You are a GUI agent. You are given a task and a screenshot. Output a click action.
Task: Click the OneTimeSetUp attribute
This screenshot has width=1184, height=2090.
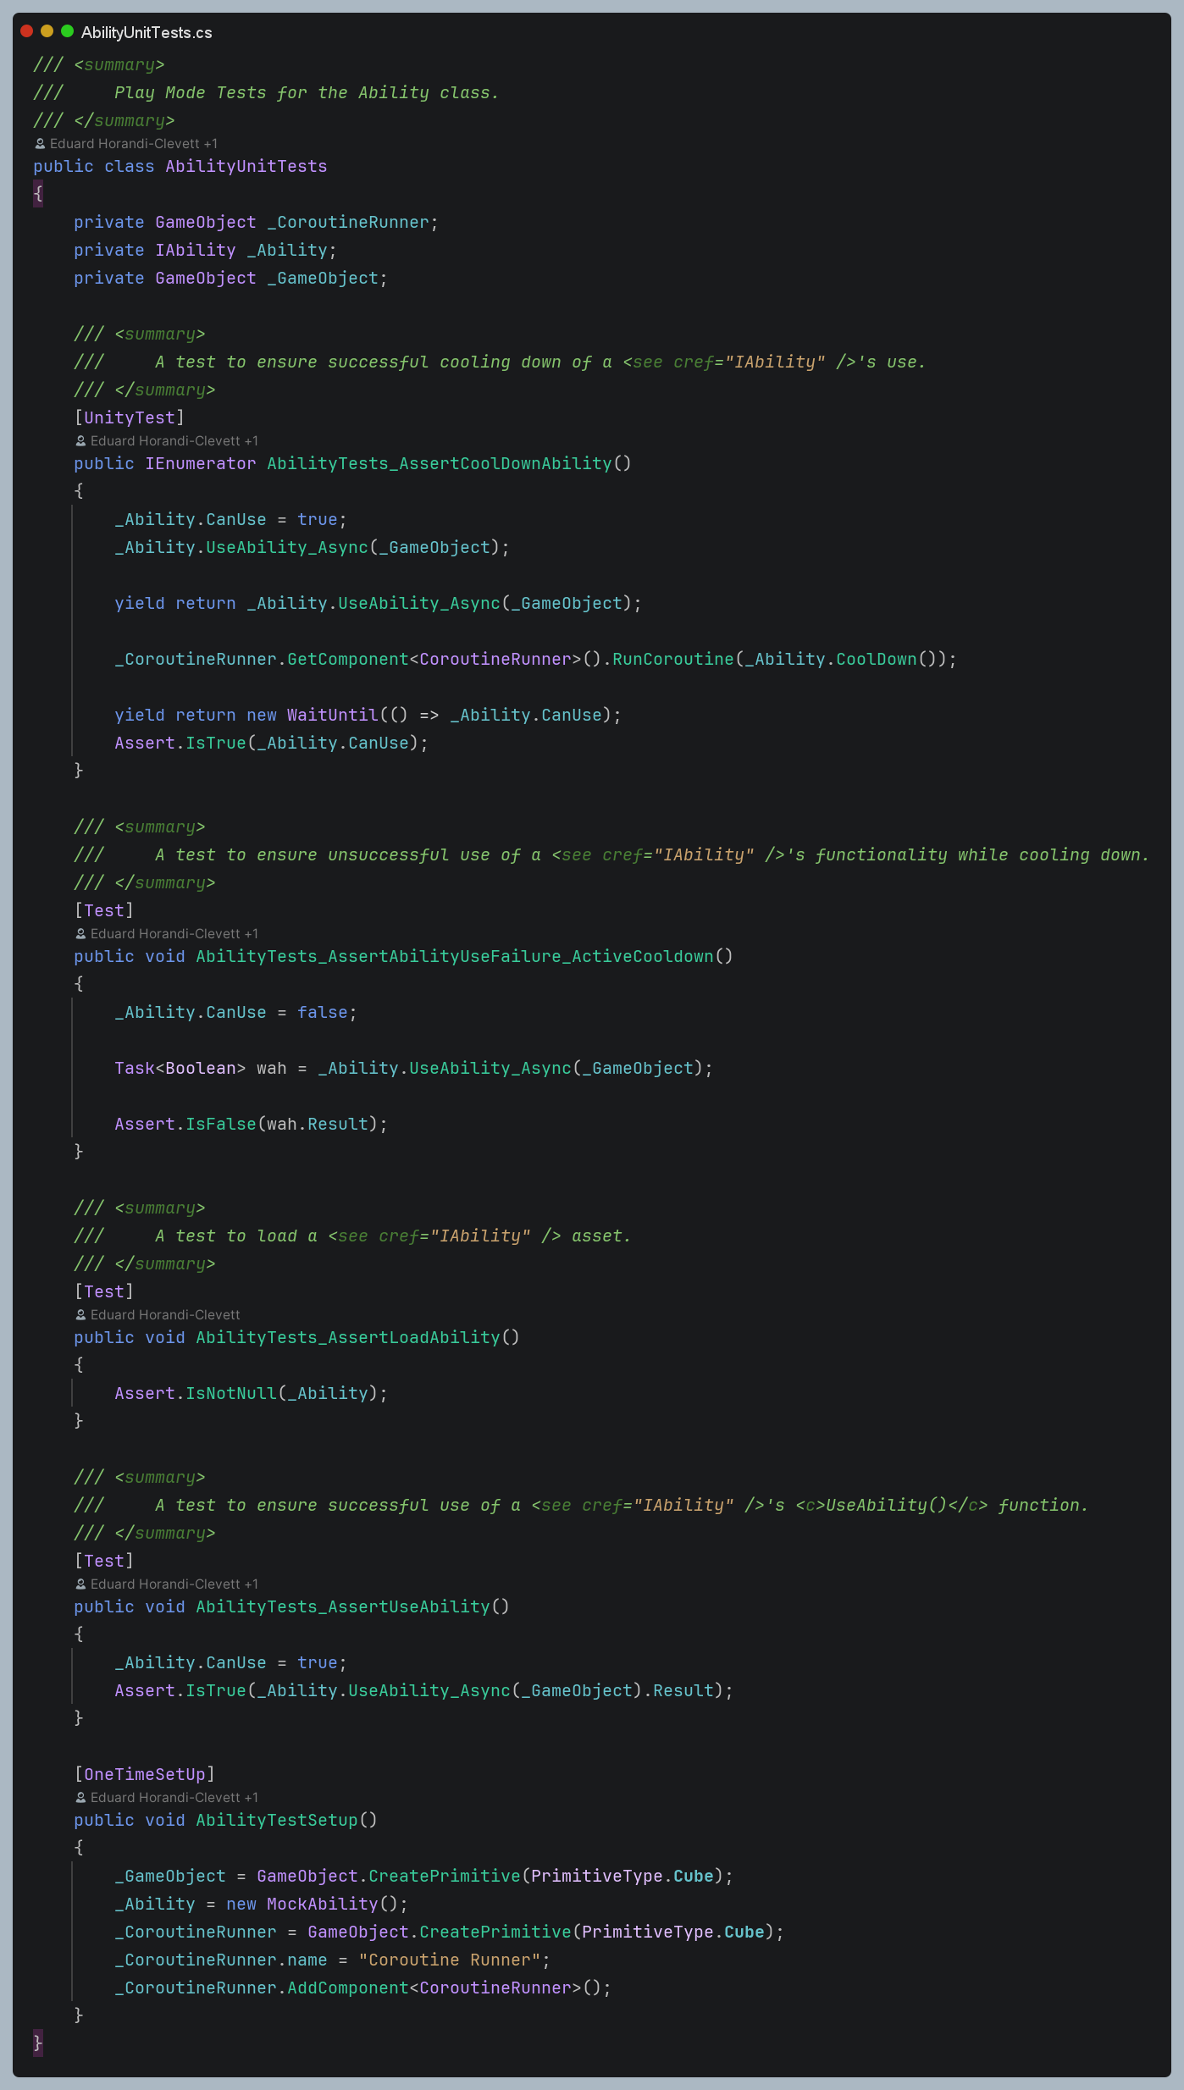(x=144, y=1775)
